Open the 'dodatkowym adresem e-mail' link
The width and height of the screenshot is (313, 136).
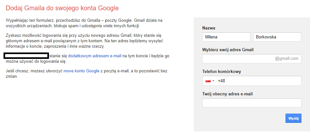click(x=95, y=56)
